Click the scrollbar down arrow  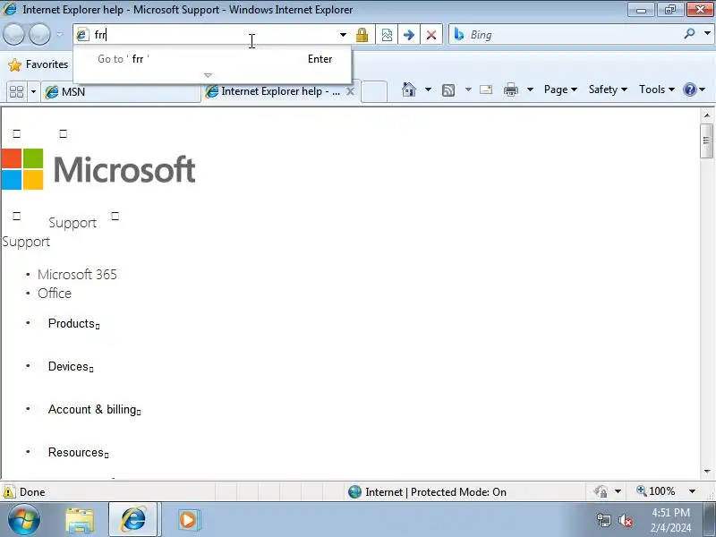tap(707, 472)
